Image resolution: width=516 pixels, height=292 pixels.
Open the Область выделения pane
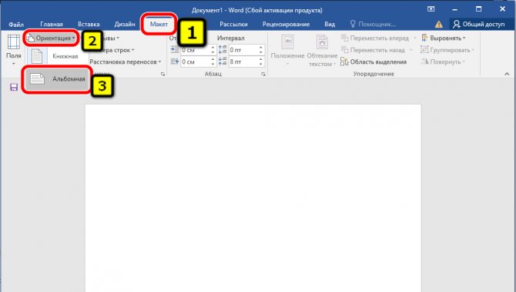pos(374,61)
